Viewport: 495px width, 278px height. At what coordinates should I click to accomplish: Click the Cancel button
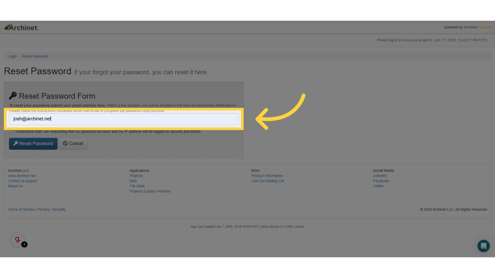(x=73, y=144)
